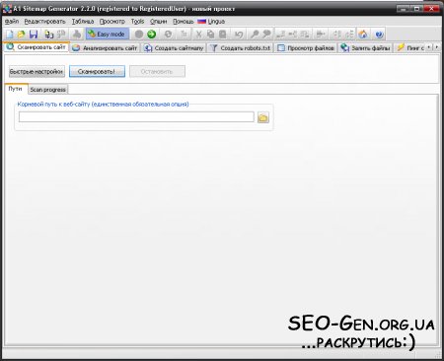This screenshot has height=361, width=444.
Task: Select the Пути sub-tab
Action: (x=16, y=89)
